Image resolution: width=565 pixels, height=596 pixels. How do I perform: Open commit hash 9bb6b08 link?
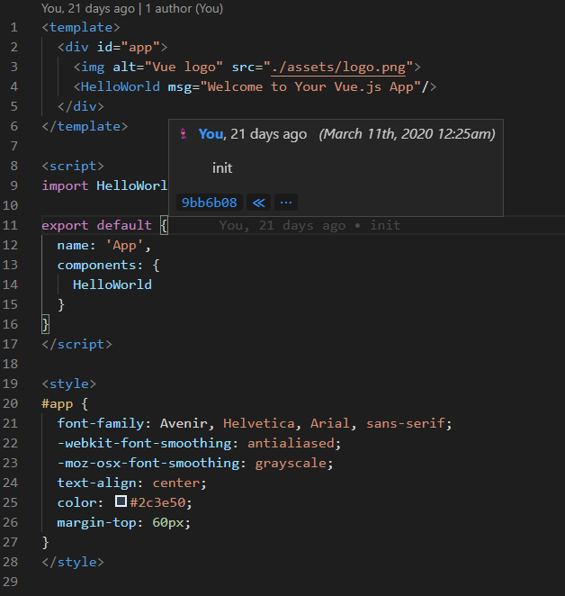coord(210,203)
